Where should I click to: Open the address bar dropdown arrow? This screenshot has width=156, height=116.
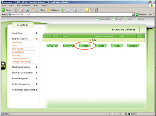tap(133, 14)
